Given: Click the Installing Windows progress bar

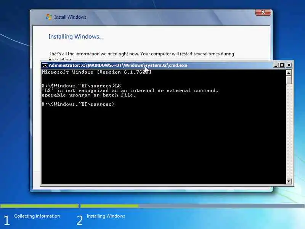Looking at the screenshot, I should 193,206.
